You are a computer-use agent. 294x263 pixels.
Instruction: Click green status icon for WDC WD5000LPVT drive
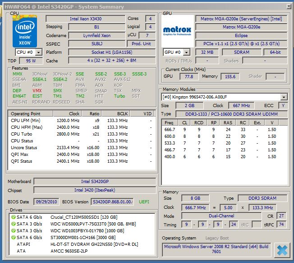tap(14, 224)
